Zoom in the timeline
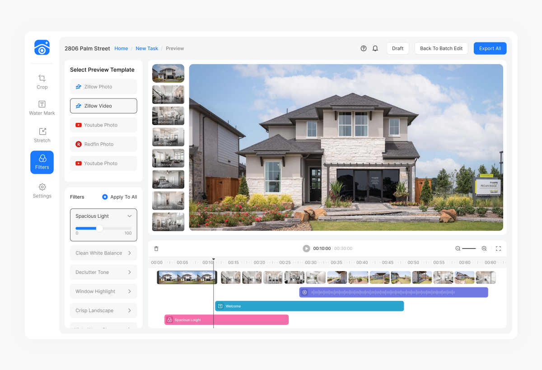 click(484, 248)
